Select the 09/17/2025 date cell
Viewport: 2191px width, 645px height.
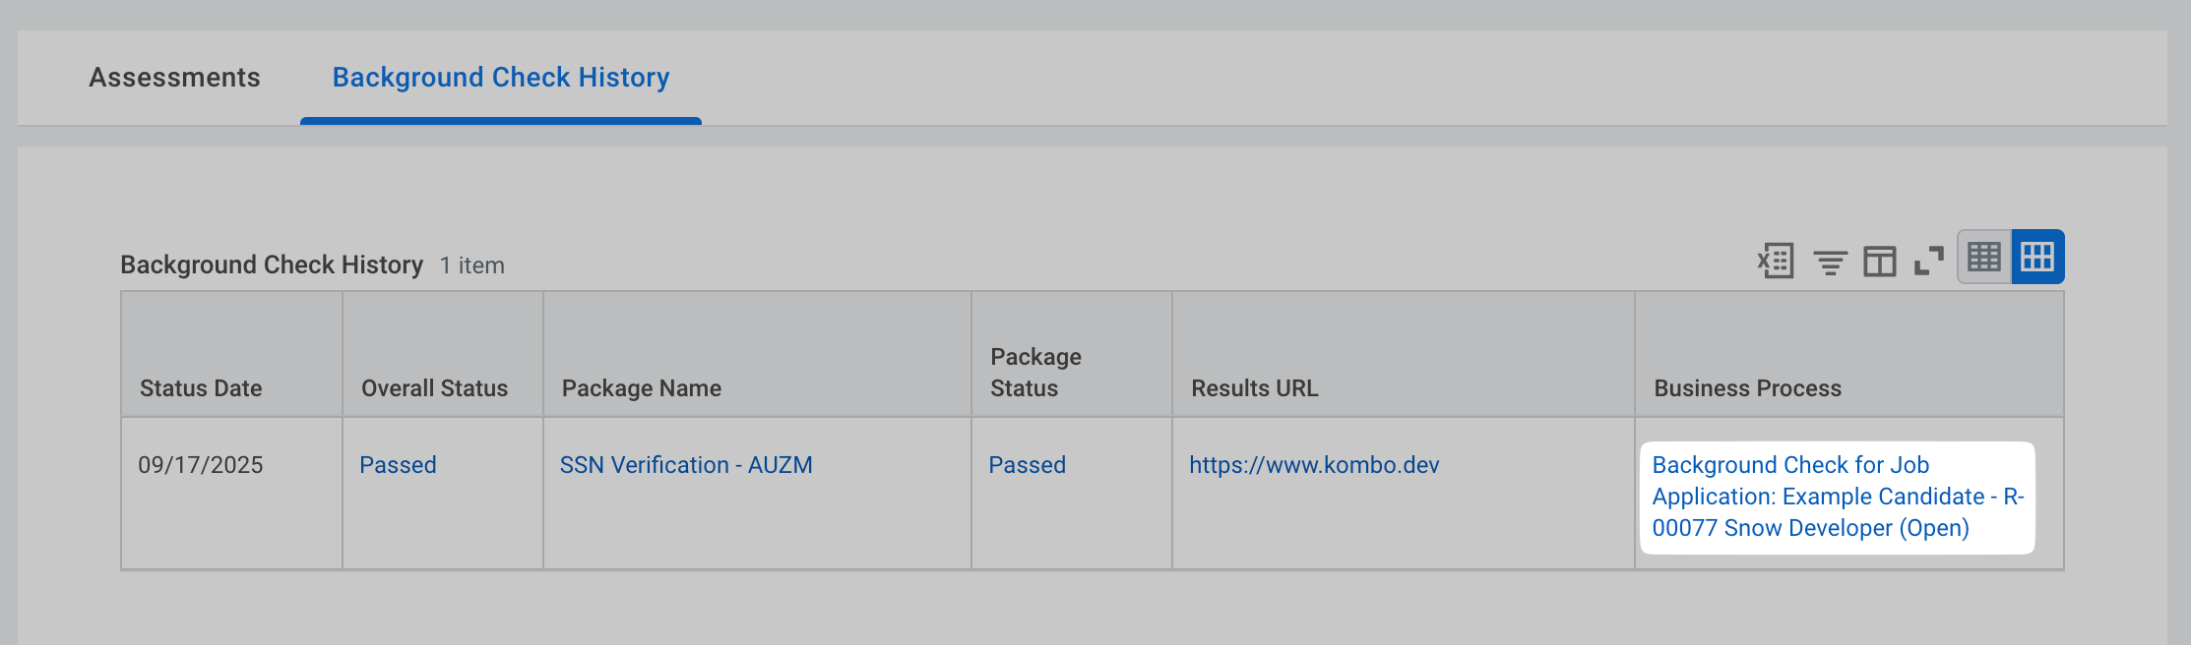pyautogui.click(x=201, y=465)
